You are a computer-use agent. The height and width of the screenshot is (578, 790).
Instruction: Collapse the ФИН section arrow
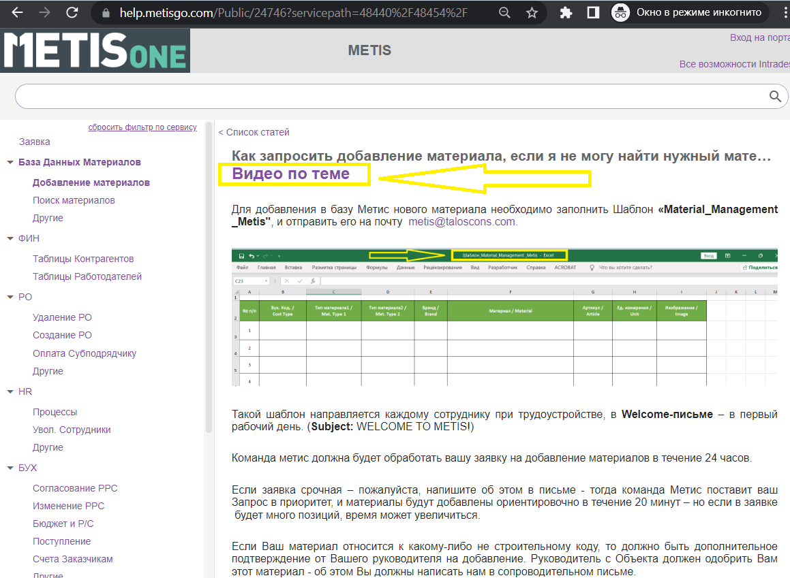(x=10, y=238)
